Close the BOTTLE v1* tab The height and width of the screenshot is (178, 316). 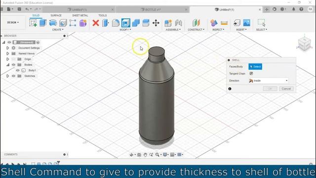click(186, 9)
